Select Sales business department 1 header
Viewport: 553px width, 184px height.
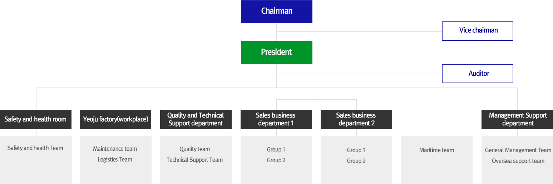point(276,119)
